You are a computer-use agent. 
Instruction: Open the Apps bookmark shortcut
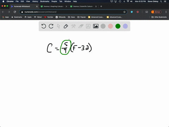6,17
